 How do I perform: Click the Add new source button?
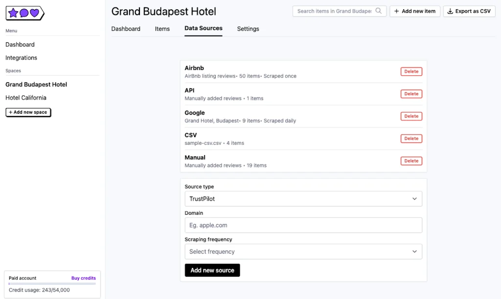point(212,270)
